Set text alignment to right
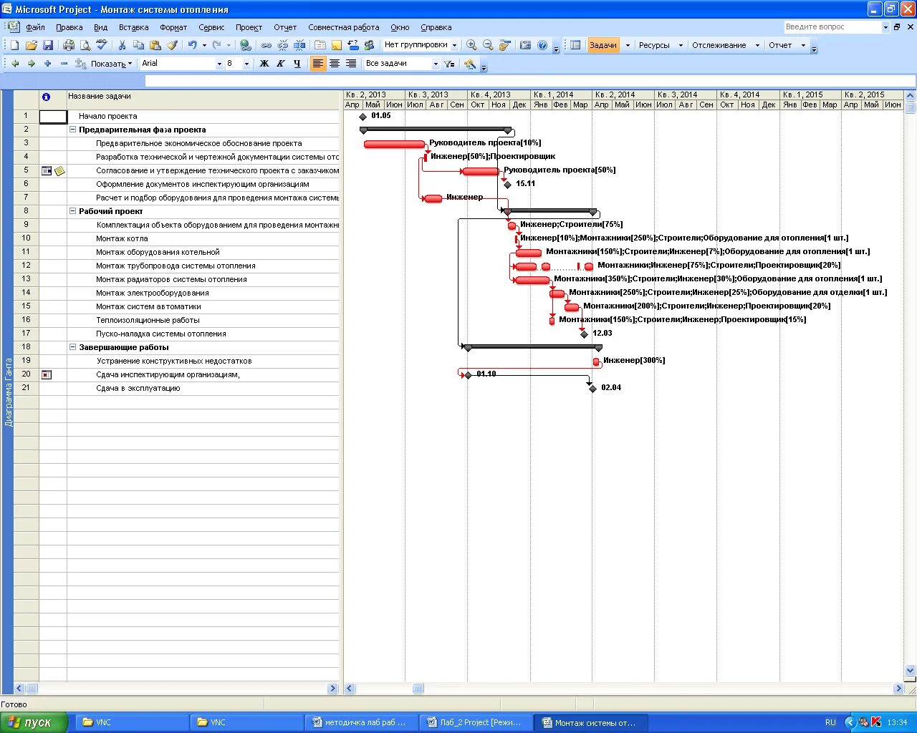Image resolution: width=917 pixels, height=733 pixels. pos(351,64)
